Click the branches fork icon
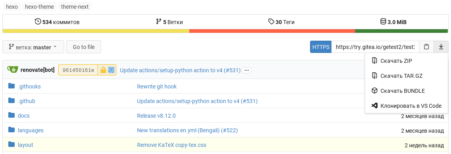 [158, 22]
